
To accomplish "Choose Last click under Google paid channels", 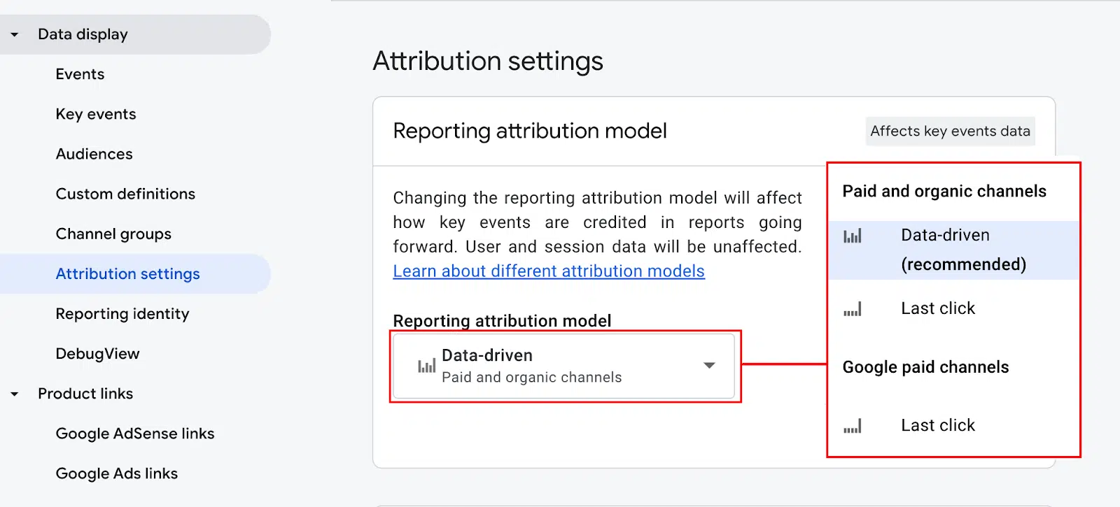I will pyautogui.click(x=937, y=425).
